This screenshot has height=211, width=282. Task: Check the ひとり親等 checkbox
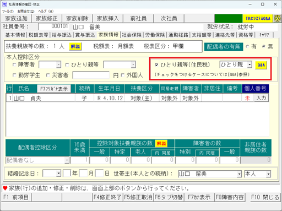67,65
